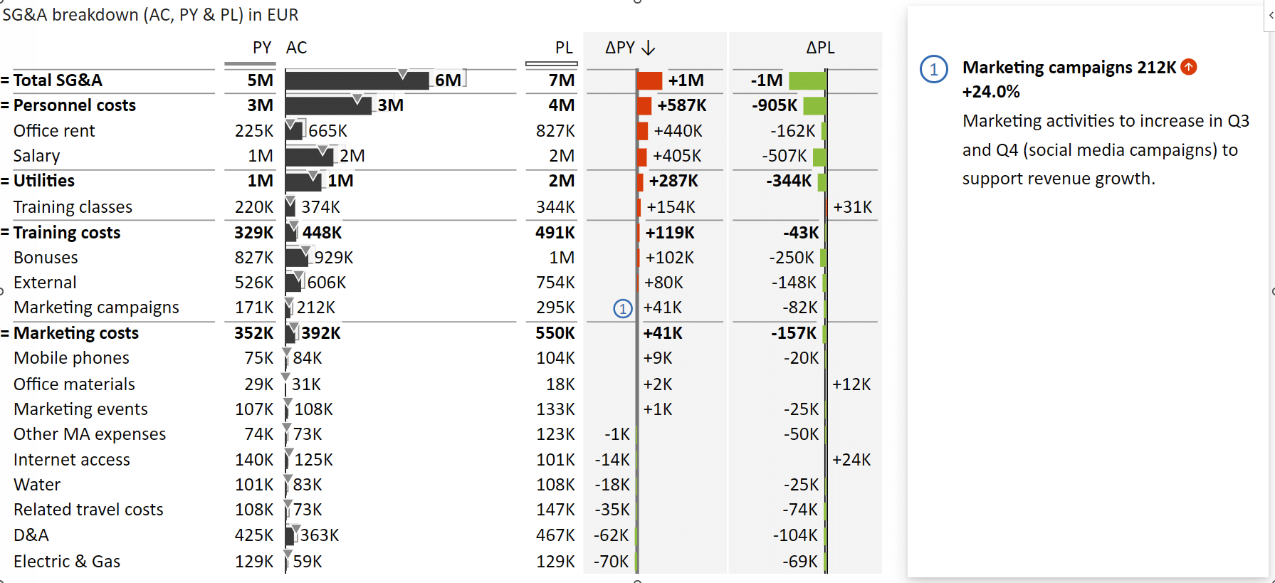Click the chart title SG&A breakdown
This screenshot has height=583, width=1275.
pyautogui.click(x=150, y=14)
